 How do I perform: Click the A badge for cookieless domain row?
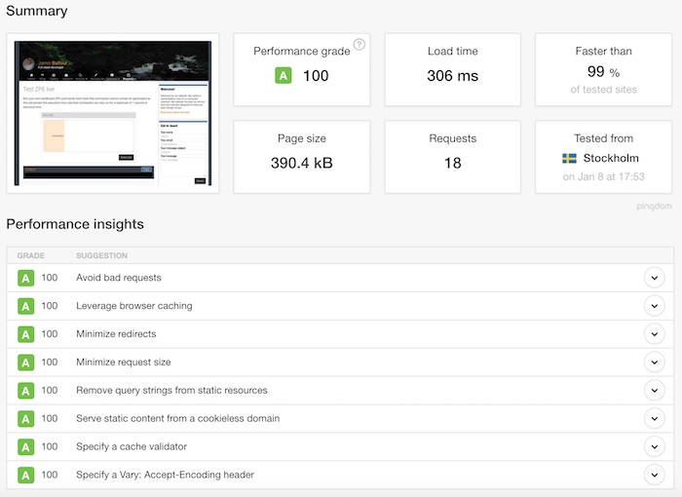pos(25,419)
